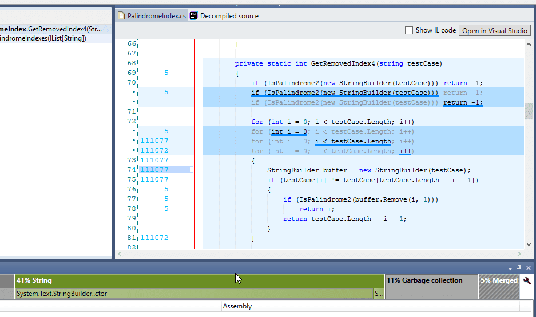Click the wrench settings icon
Screen dimensions: 536x317
pos(527,281)
